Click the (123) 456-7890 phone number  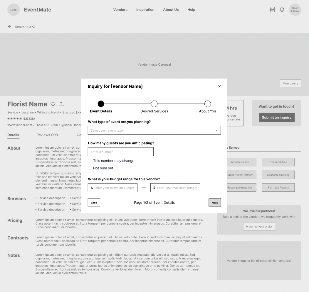pyautogui.click(x=47, y=125)
